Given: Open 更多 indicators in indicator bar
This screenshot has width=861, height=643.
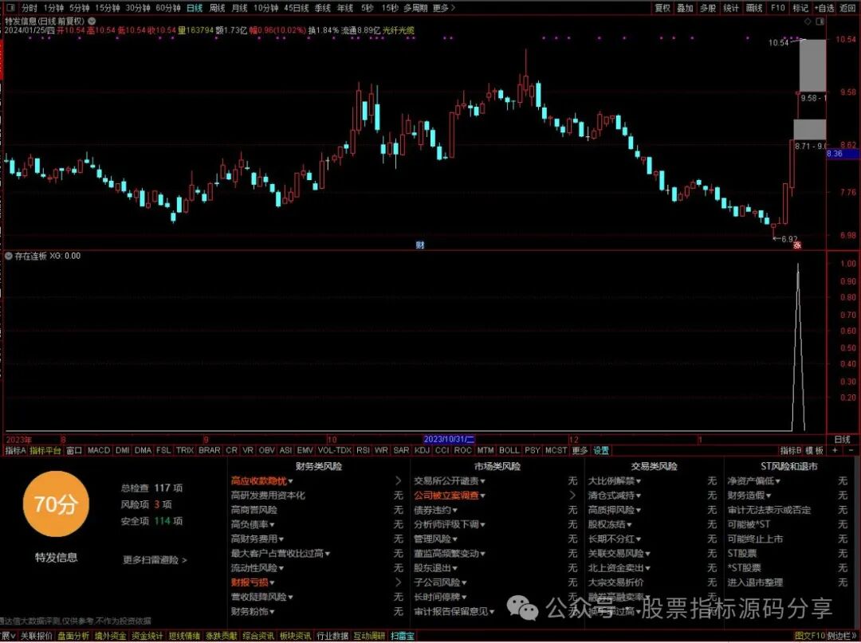Looking at the screenshot, I should [580, 450].
